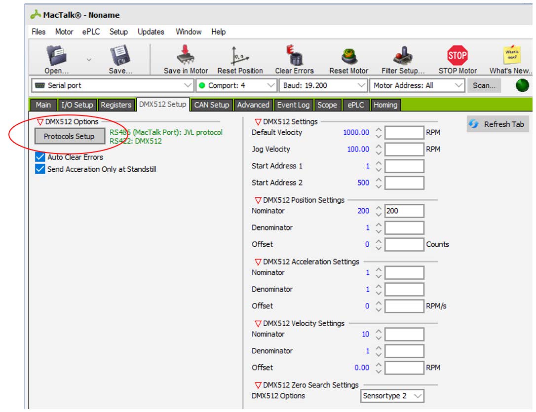Screen dimensions: 536x412
Task: Collapse the DMX512 Position Settings triangle
Action: click(258, 200)
